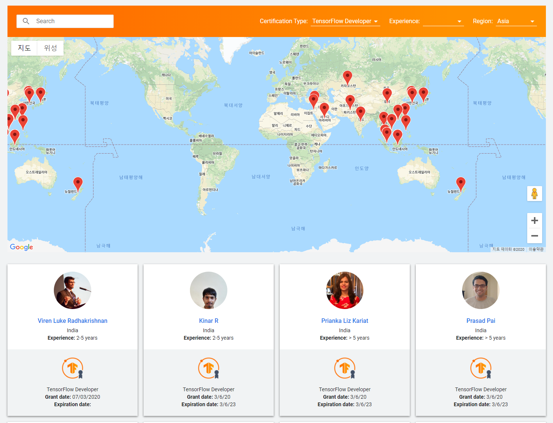Screen dimensions: 553x423
Task: Switch to 지도 map view tab
Action: click(x=24, y=48)
